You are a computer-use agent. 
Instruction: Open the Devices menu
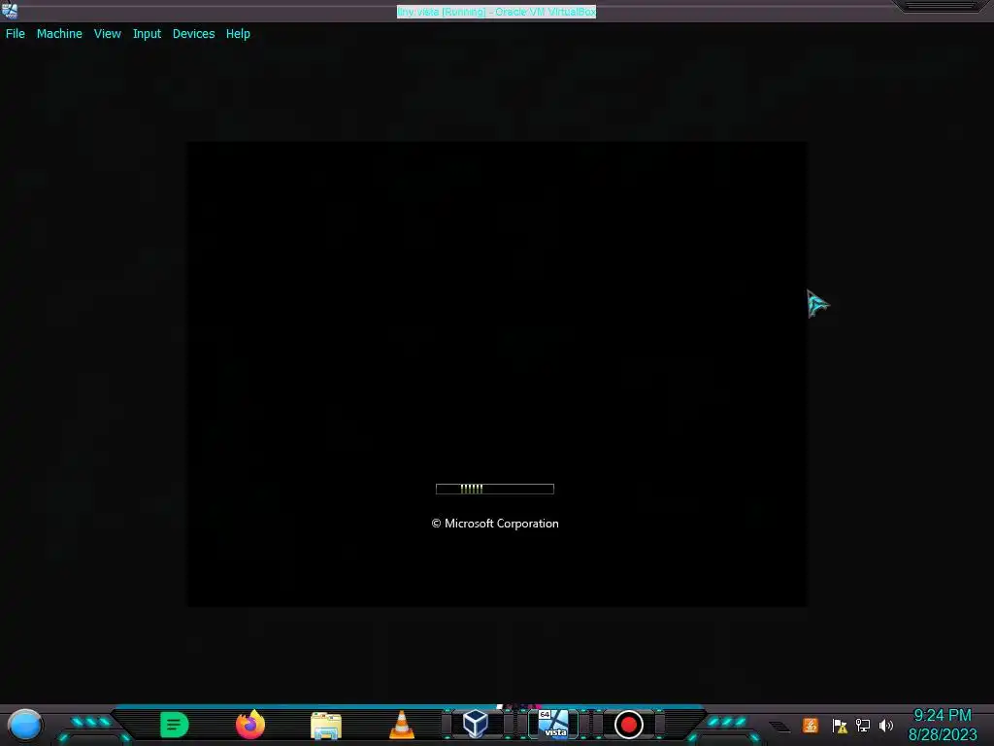click(193, 34)
